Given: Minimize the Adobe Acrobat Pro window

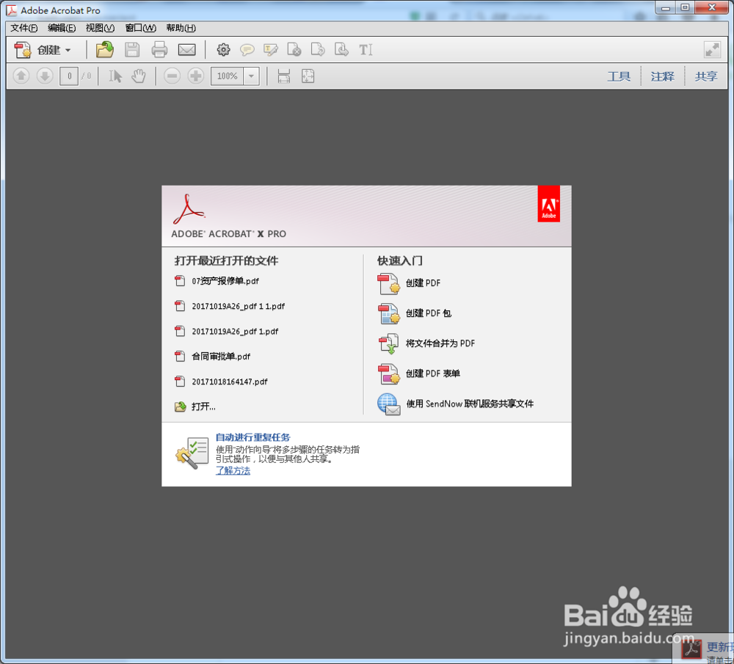Looking at the screenshot, I should click(665, 8).
